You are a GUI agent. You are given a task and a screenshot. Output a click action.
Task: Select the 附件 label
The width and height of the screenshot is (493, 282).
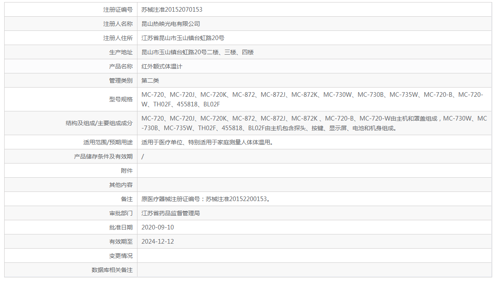point(127,171)
